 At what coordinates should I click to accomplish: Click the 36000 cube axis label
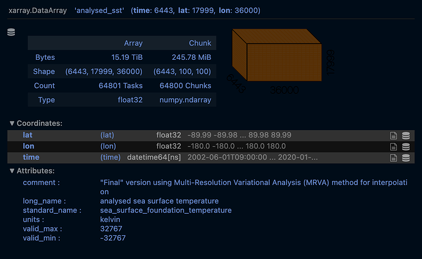point(284,90)
